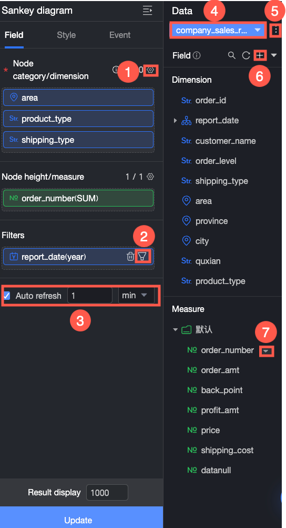
Task: Click the collapse panel icon beside Sankey diagram
Action: (147, 11)
